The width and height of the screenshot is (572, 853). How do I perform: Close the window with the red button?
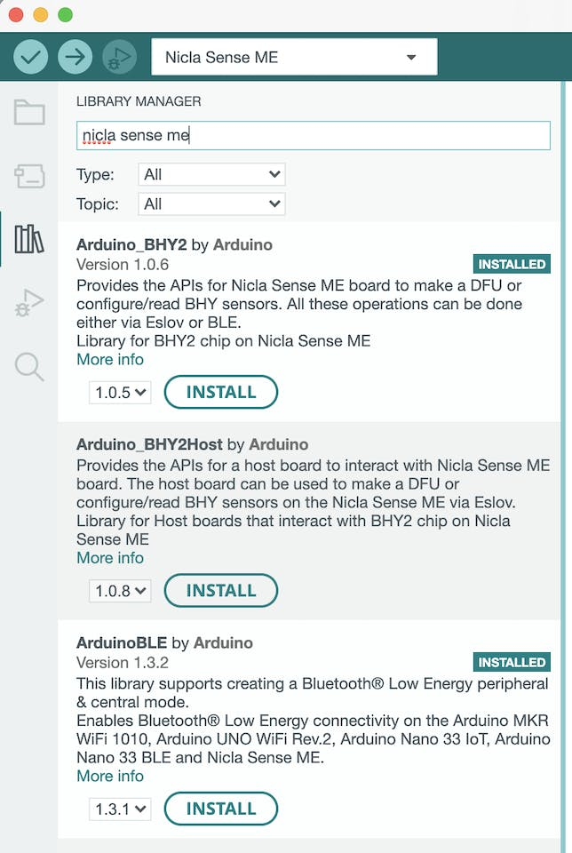[x=16, y=15]
